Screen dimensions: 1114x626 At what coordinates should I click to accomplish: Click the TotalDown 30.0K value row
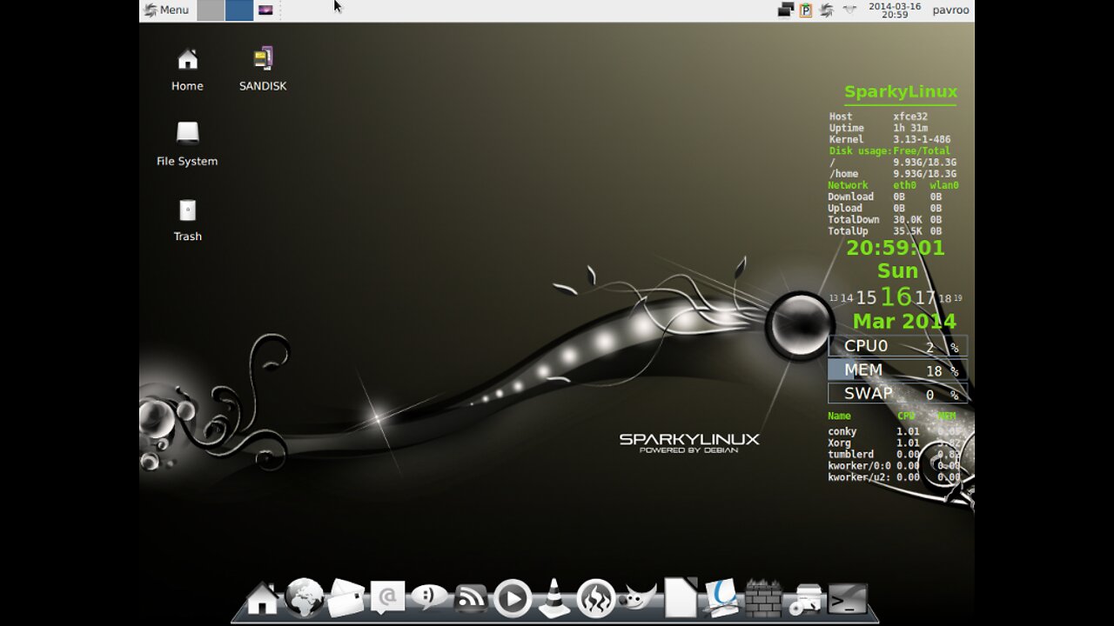tap(885, 220)
